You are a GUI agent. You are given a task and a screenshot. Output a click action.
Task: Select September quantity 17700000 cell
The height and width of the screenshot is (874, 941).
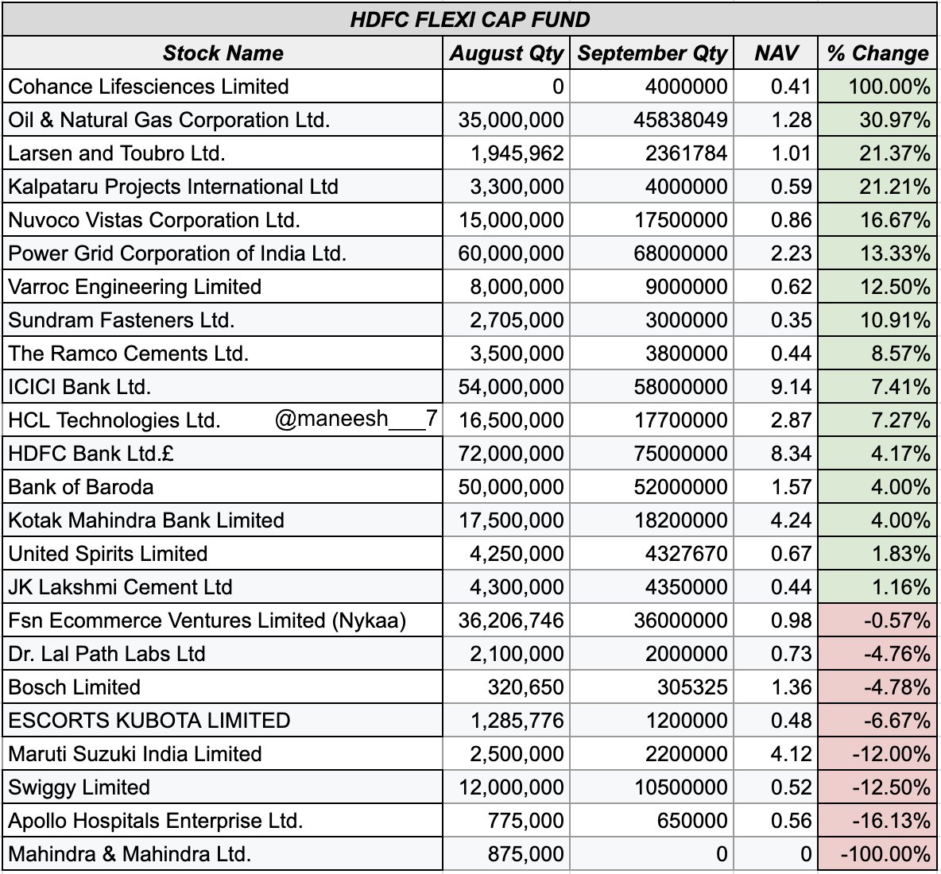(651, 420)
